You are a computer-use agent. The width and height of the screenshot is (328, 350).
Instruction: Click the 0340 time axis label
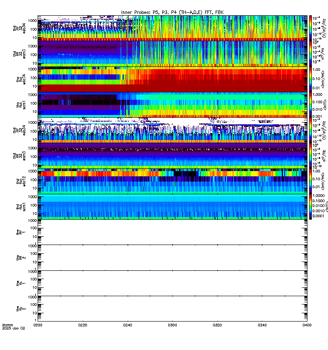(x=262, y=325)
